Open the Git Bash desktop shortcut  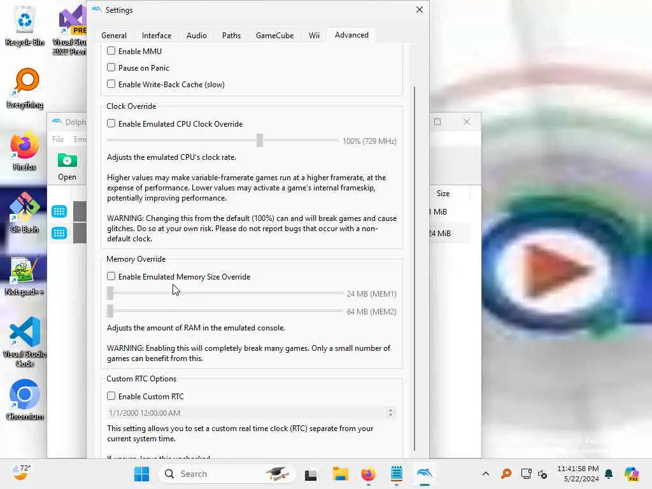[25, 213]
